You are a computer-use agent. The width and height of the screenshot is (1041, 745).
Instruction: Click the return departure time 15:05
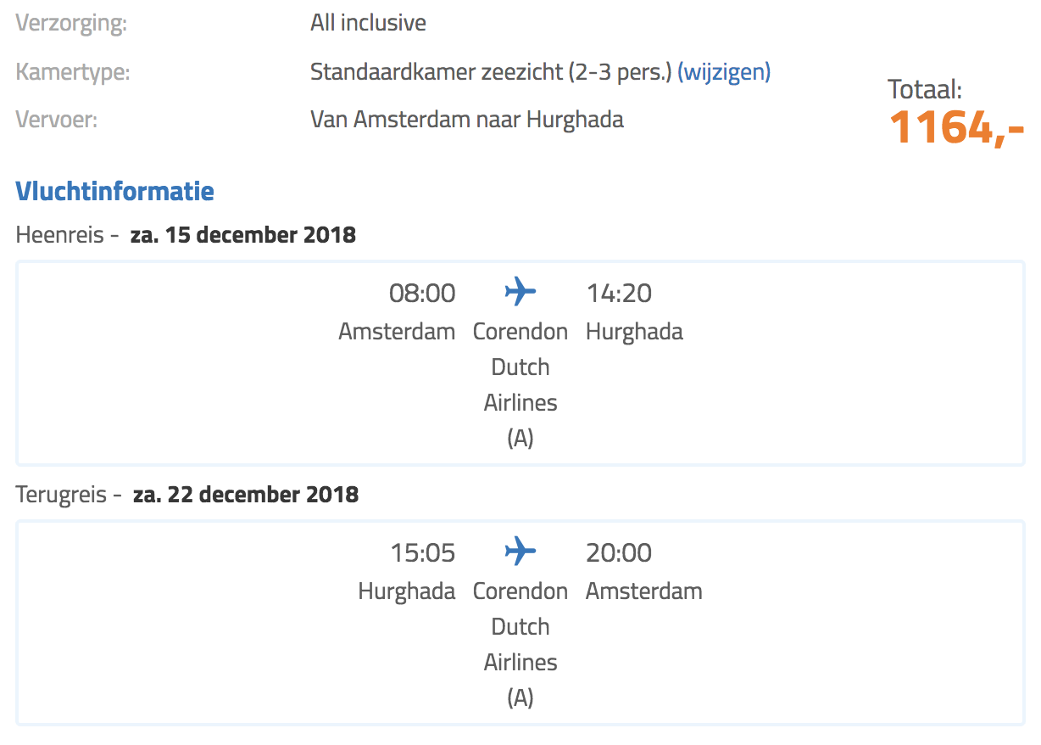[x=423, y=553]
